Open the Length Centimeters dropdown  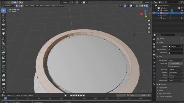click(x=175, y=72)
